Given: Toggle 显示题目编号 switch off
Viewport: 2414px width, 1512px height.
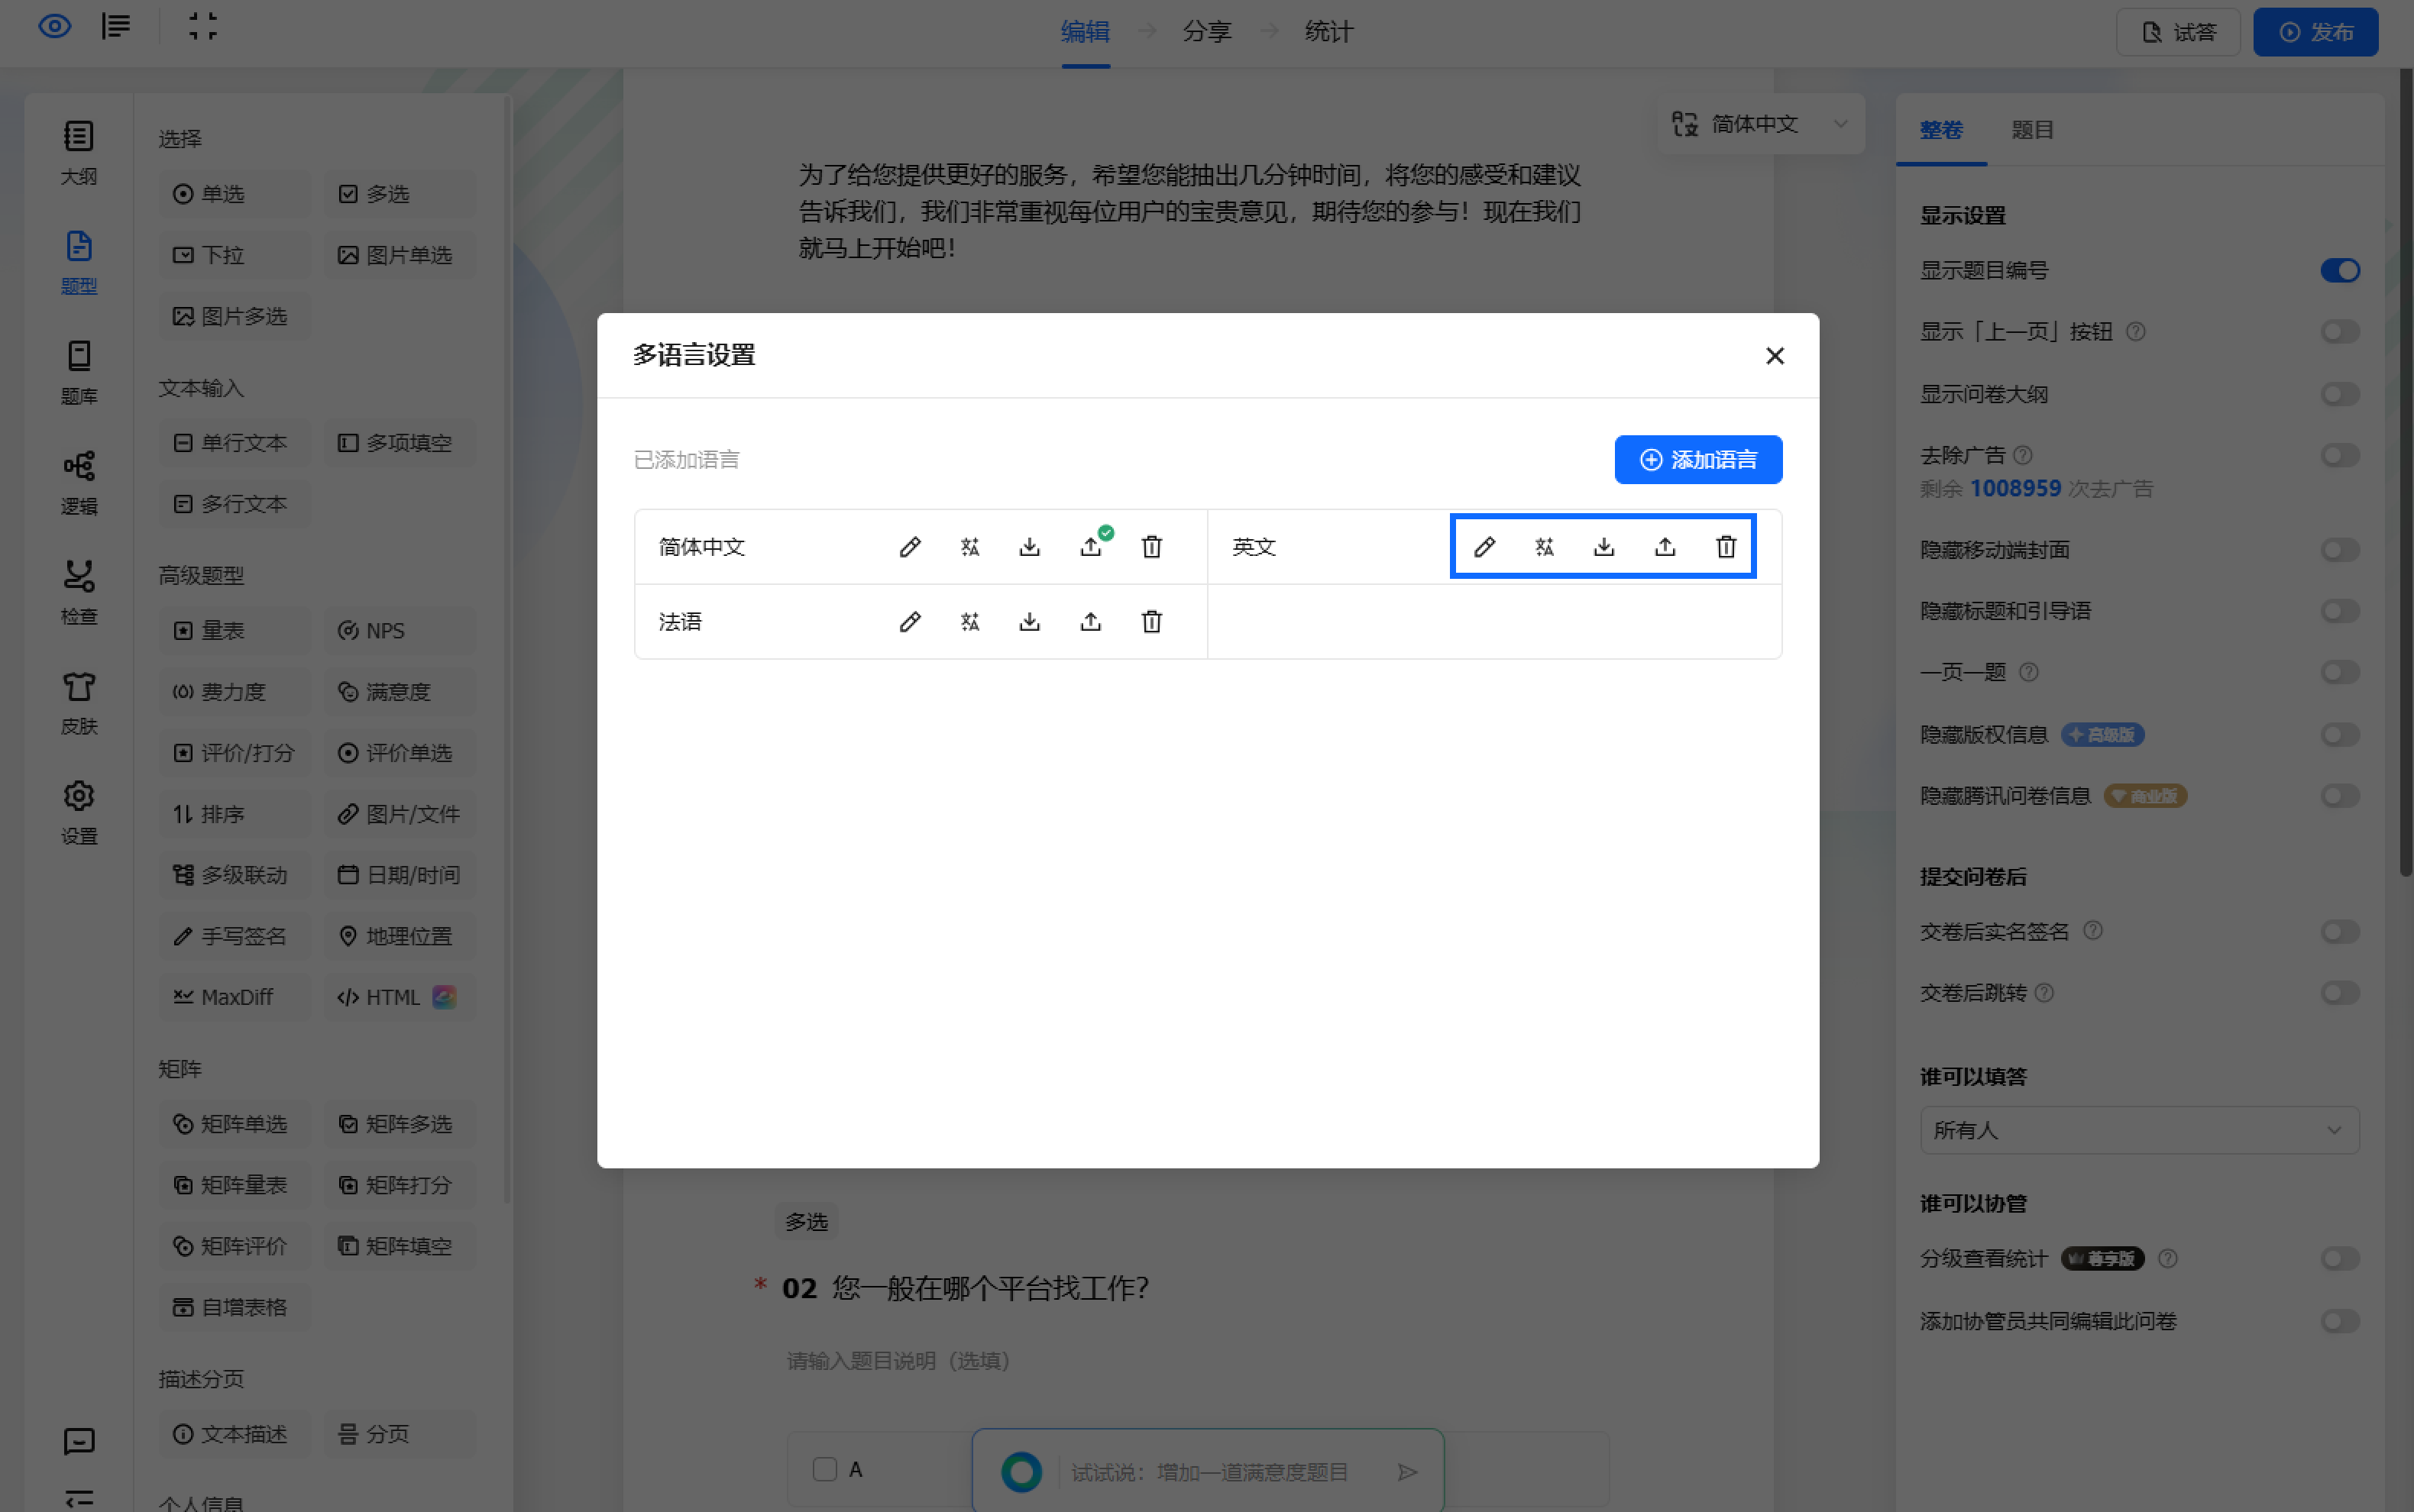Looking at the screenshot, I should [2340, 270].
